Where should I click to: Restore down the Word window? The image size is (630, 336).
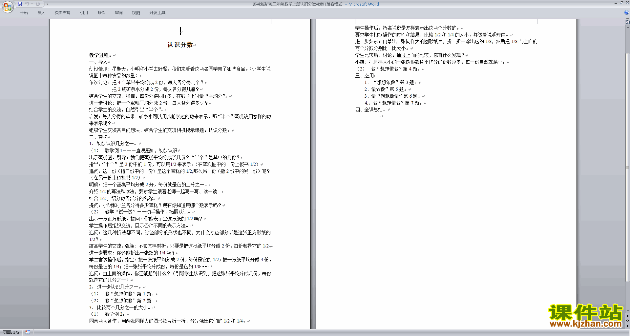(x=621, y=3)
